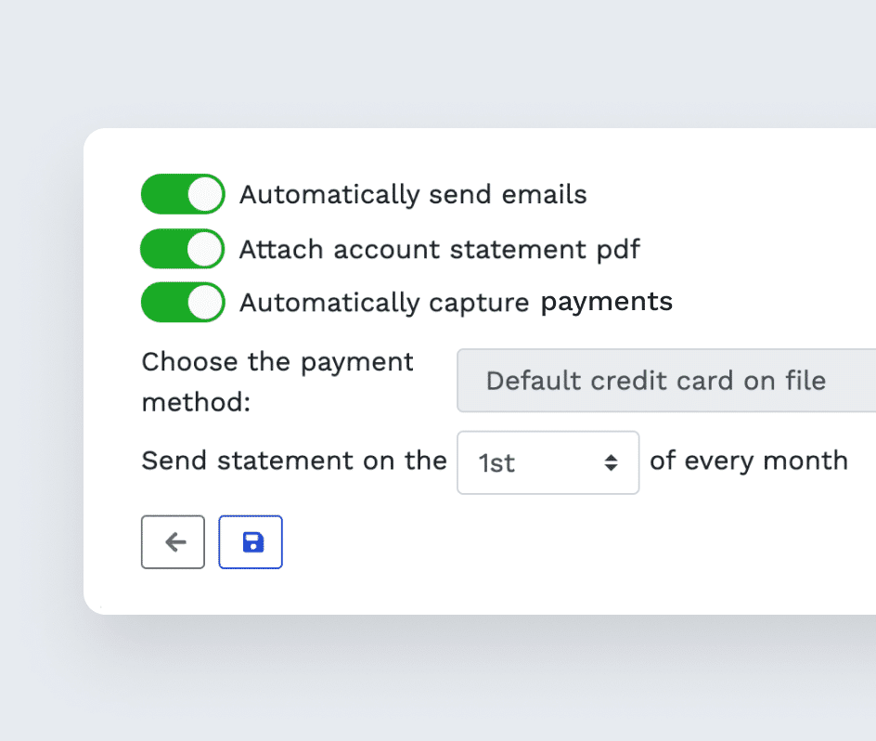Screen dimensions: 876x741
Task: Click the 'Choose the payment method:' label
Action: click(x=277, y=382)
